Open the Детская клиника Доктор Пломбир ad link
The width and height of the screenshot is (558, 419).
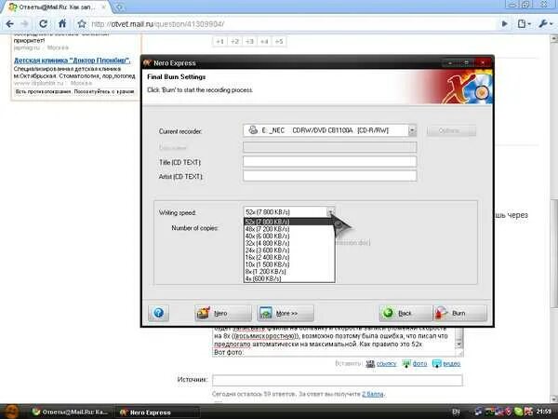(72, 61)
